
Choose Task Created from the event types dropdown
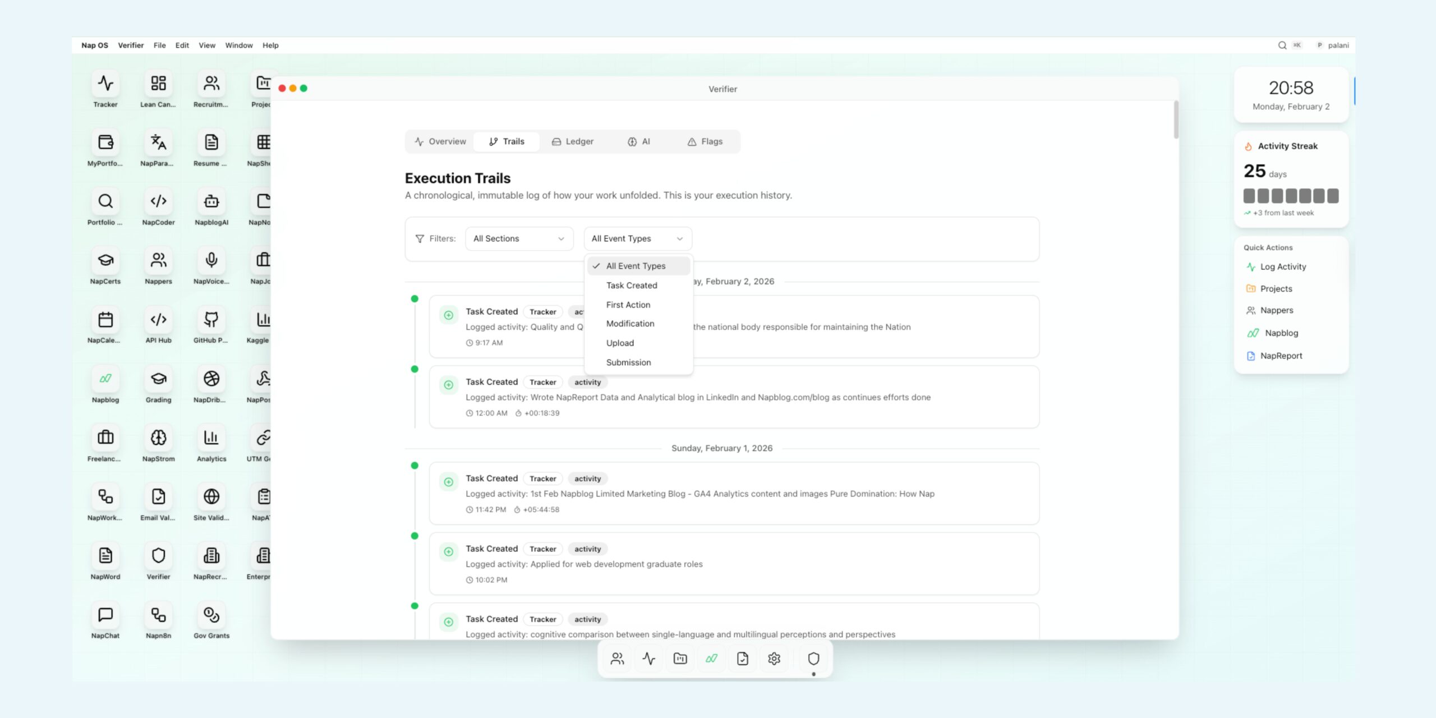coord(632,285)
